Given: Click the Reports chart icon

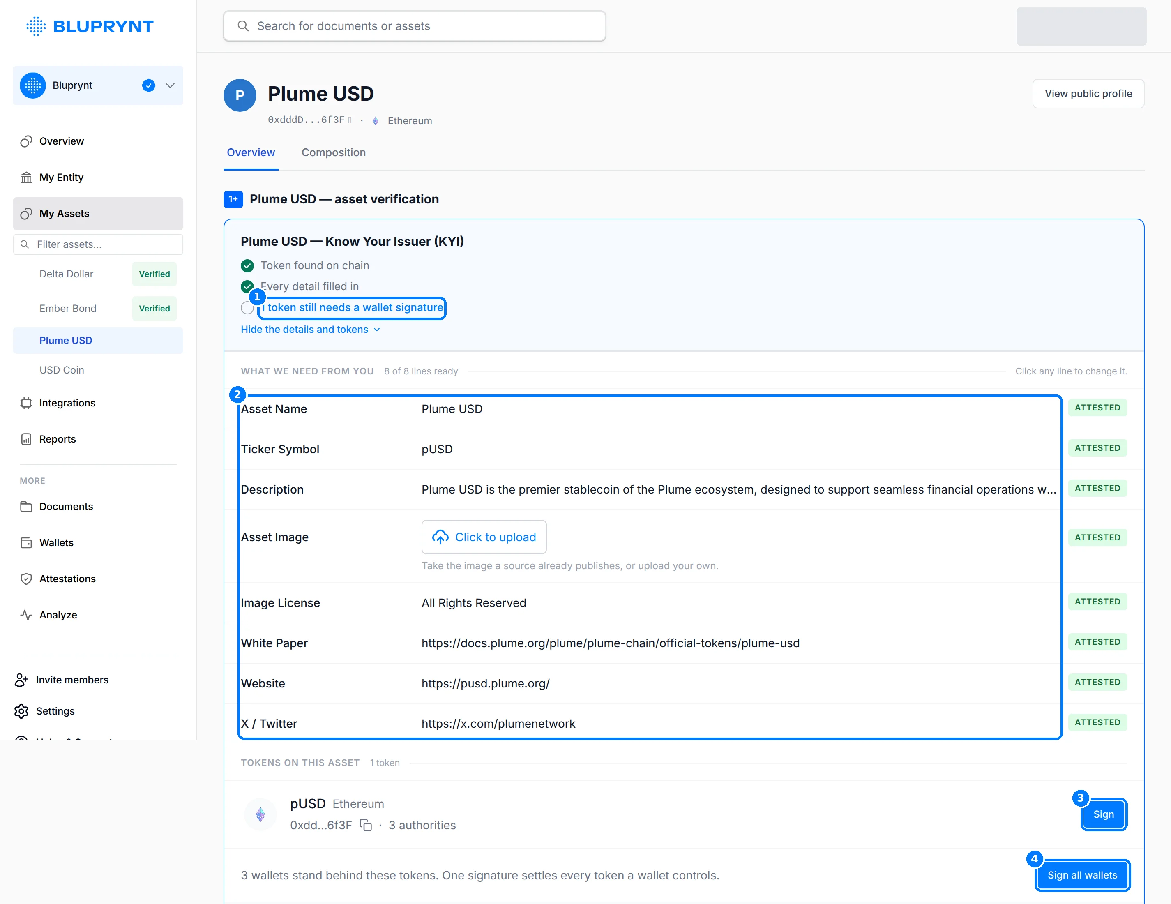Looking at the screenshot, I should click(x=26, y=439).
